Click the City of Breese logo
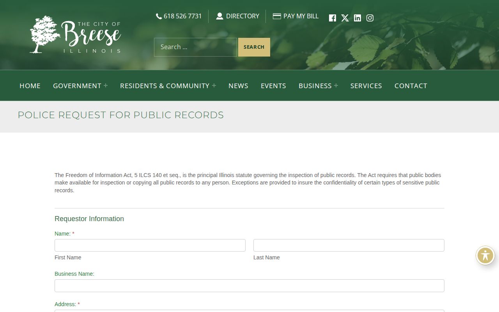This screenshot has width=499, height=312. 75,35
